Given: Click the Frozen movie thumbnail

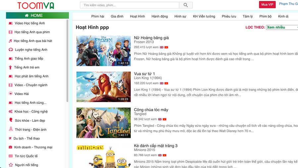Looking at the screenshot, I should 104,51.
